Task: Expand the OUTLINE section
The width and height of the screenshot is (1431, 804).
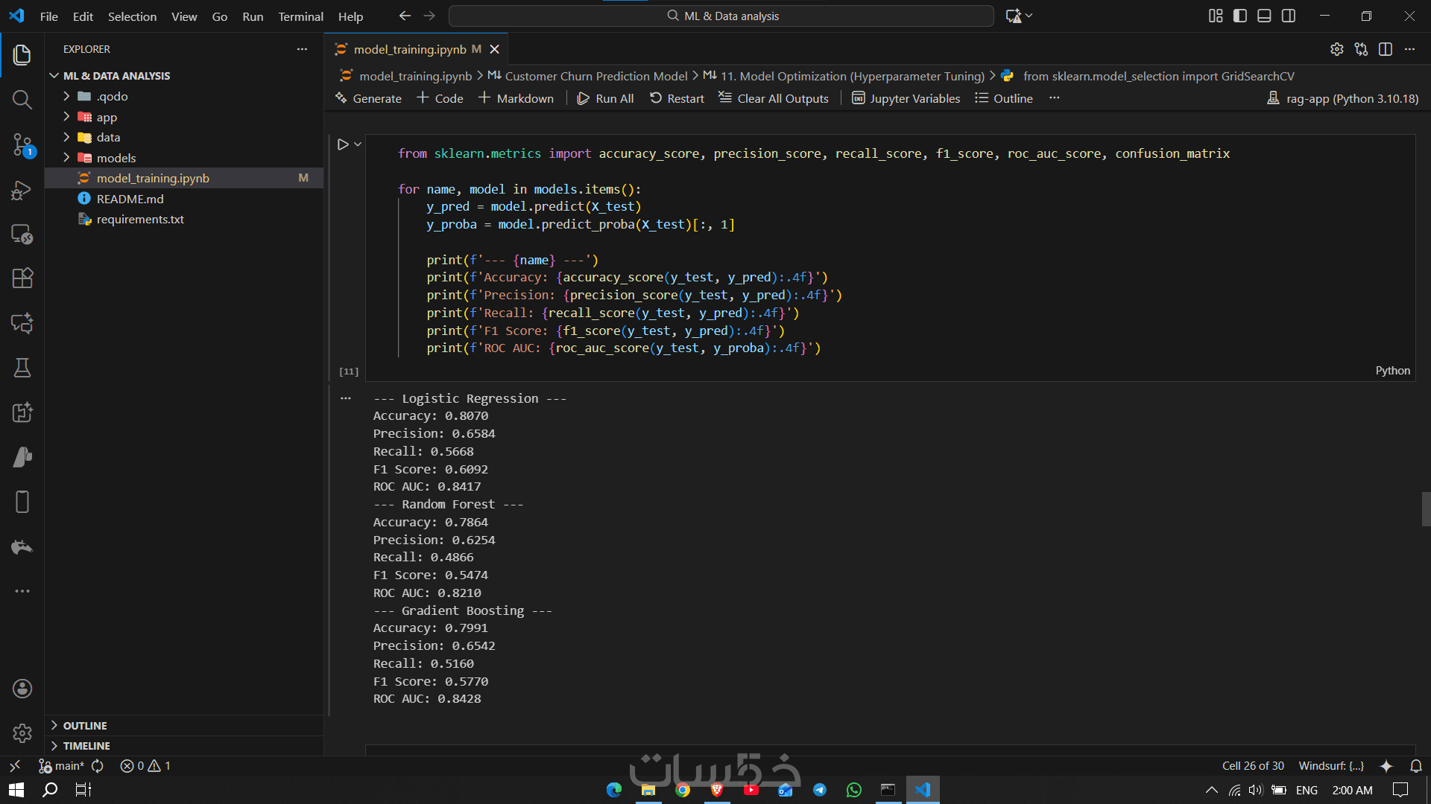Action: point(85,726)
